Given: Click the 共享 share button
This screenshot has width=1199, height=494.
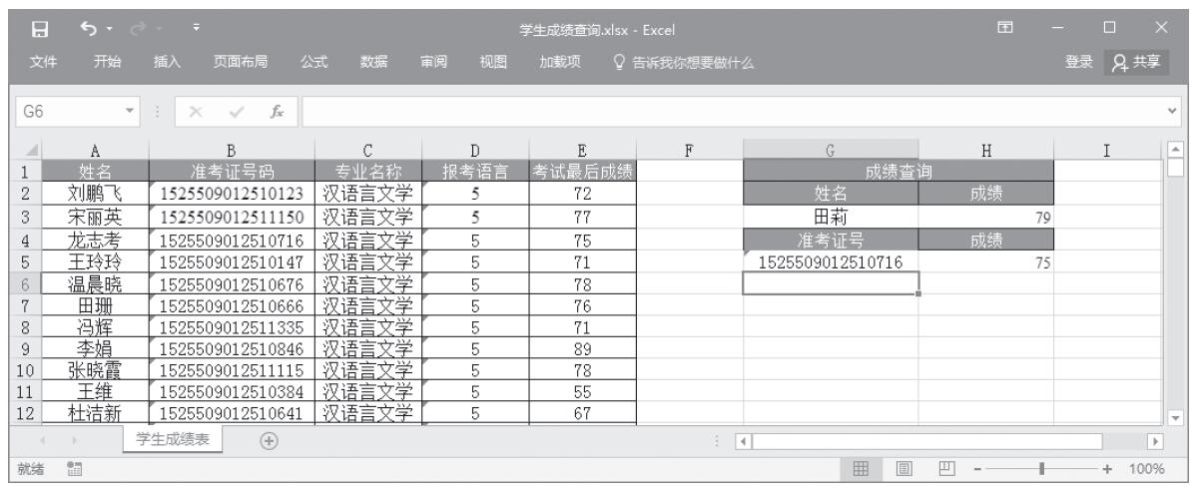Looking at the screenshot, I should [1142, 62].
